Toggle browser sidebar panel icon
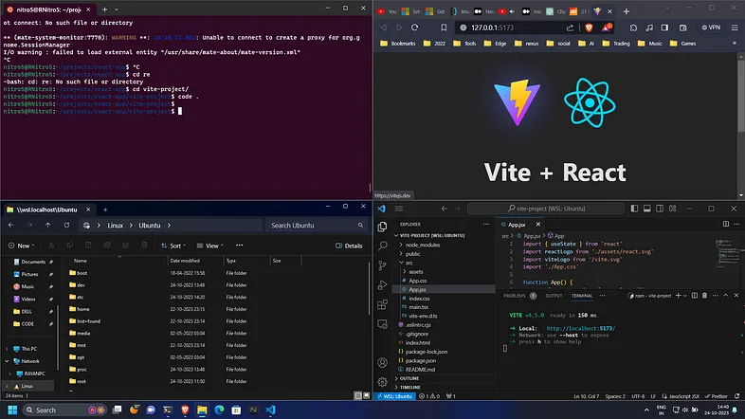Viewport: 745px width, 419px height. pyautogui.click(x=664, y=27)
